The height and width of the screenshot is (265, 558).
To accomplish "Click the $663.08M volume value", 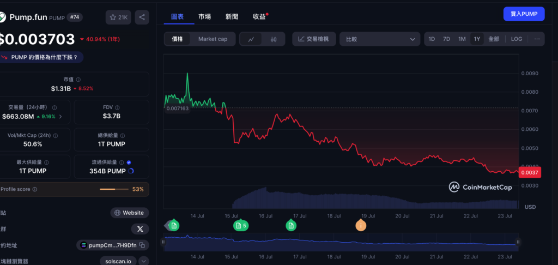I will tap(18, 117).
